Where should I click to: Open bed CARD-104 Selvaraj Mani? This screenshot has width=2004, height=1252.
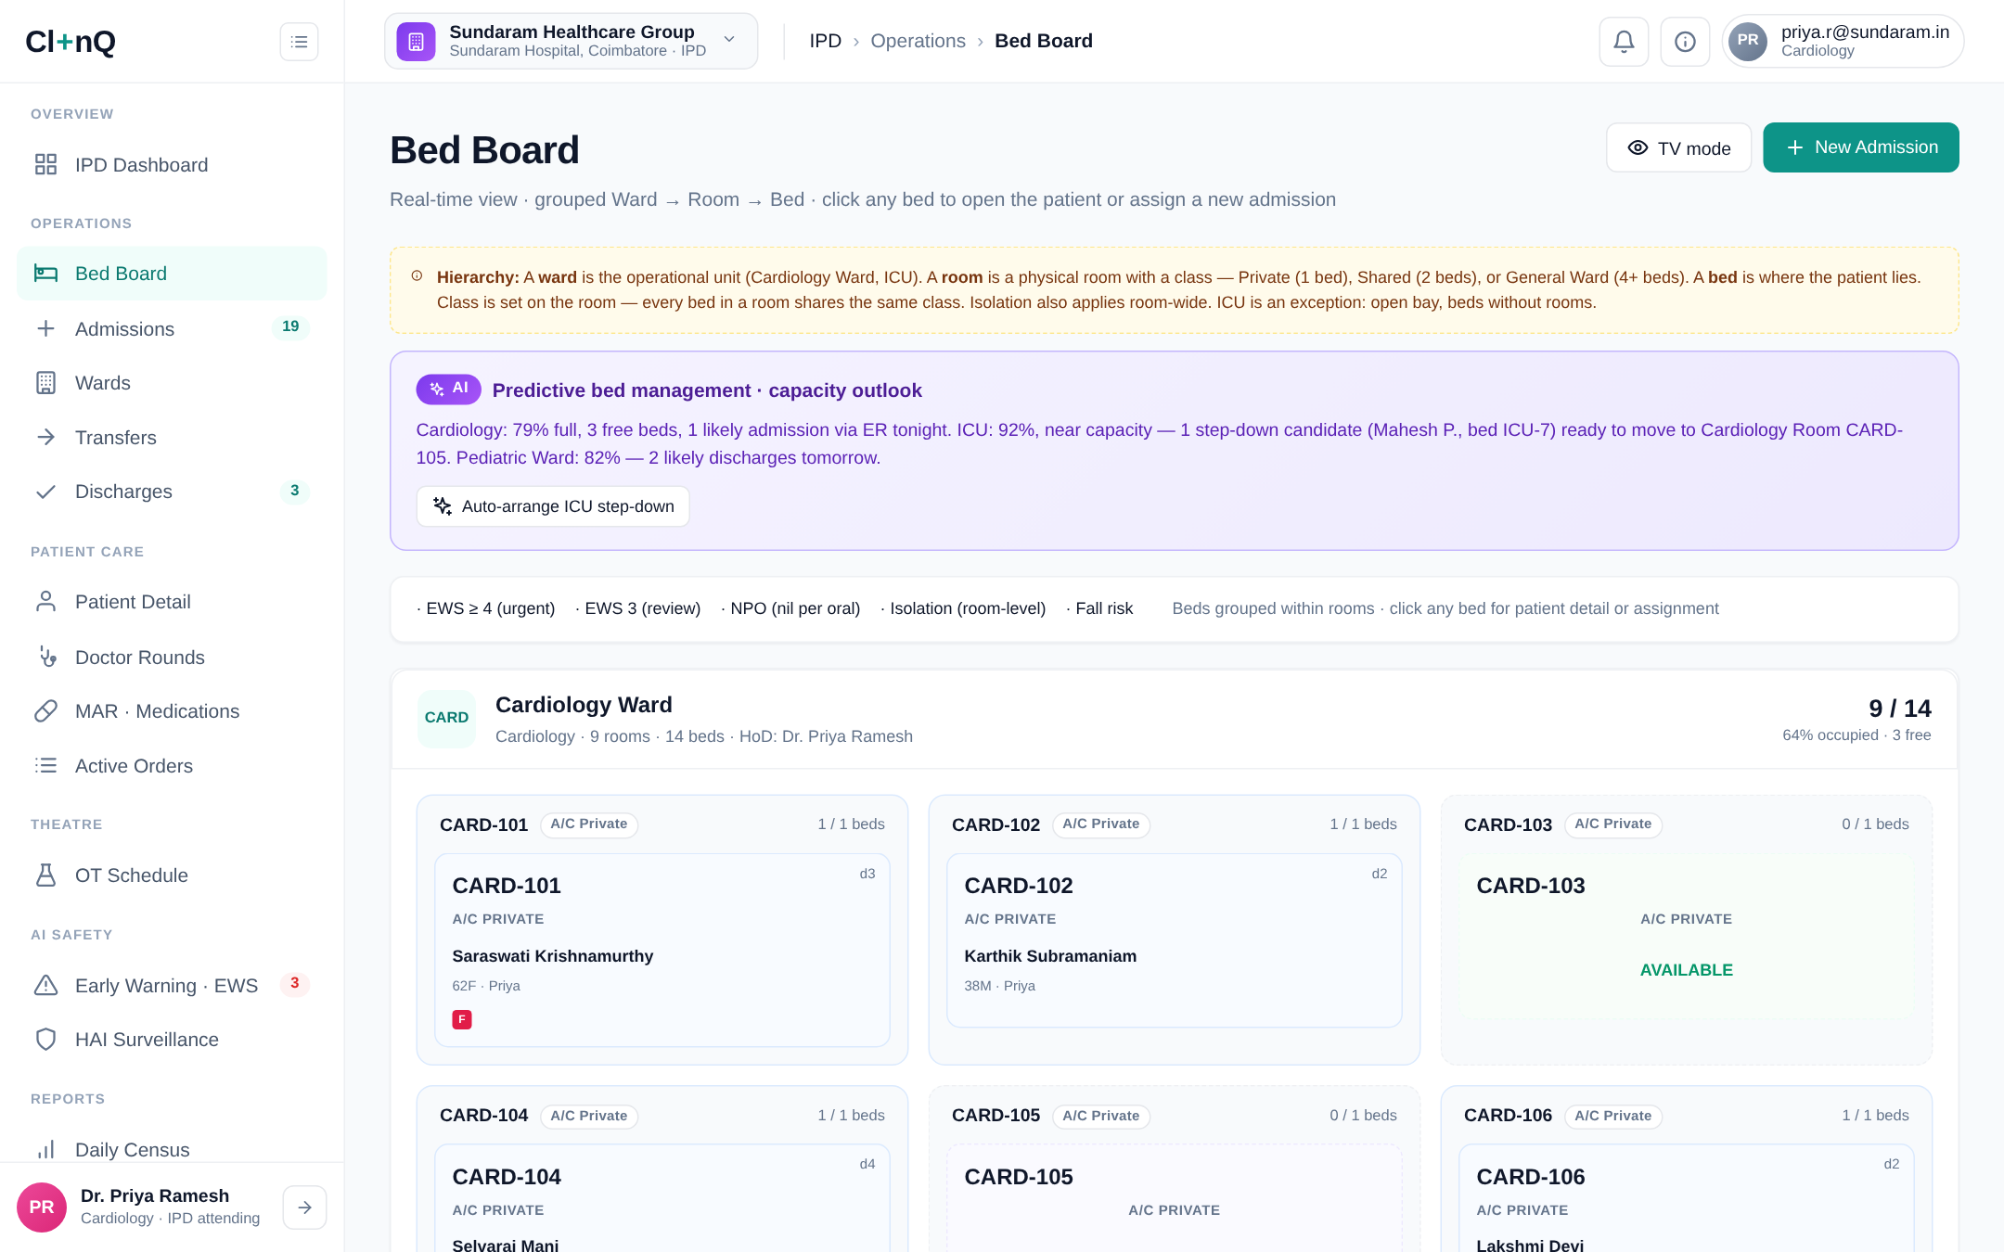(x=662, y=1198)
